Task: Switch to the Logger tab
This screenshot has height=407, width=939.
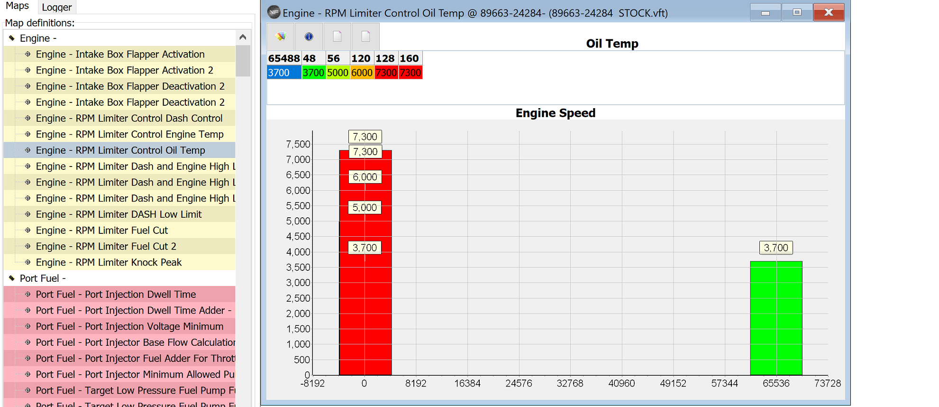Action: pos(56,7)
